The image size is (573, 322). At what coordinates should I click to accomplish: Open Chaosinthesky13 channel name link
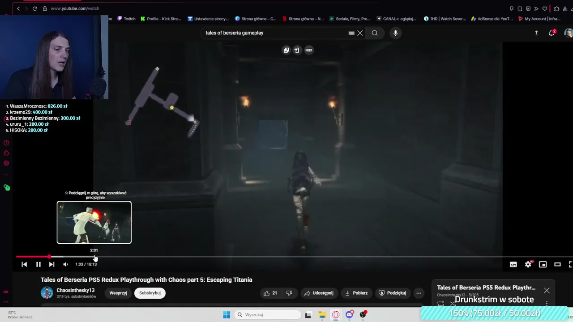(x=76, y=290)
